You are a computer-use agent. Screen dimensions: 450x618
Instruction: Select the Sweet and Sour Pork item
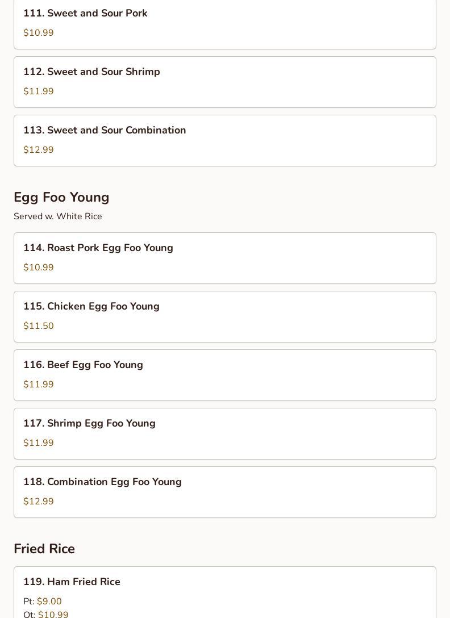tap(85, 13)
